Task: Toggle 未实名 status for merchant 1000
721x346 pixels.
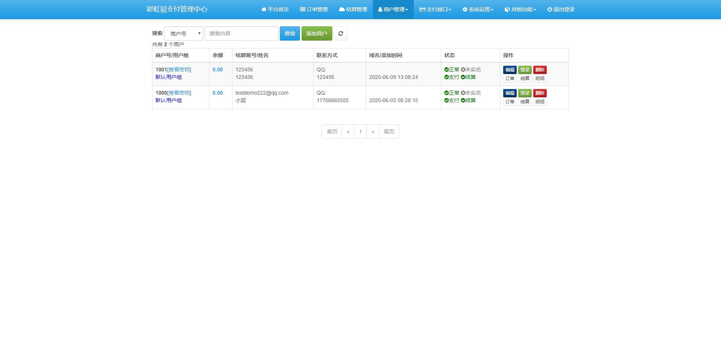Action: [471, 93]
